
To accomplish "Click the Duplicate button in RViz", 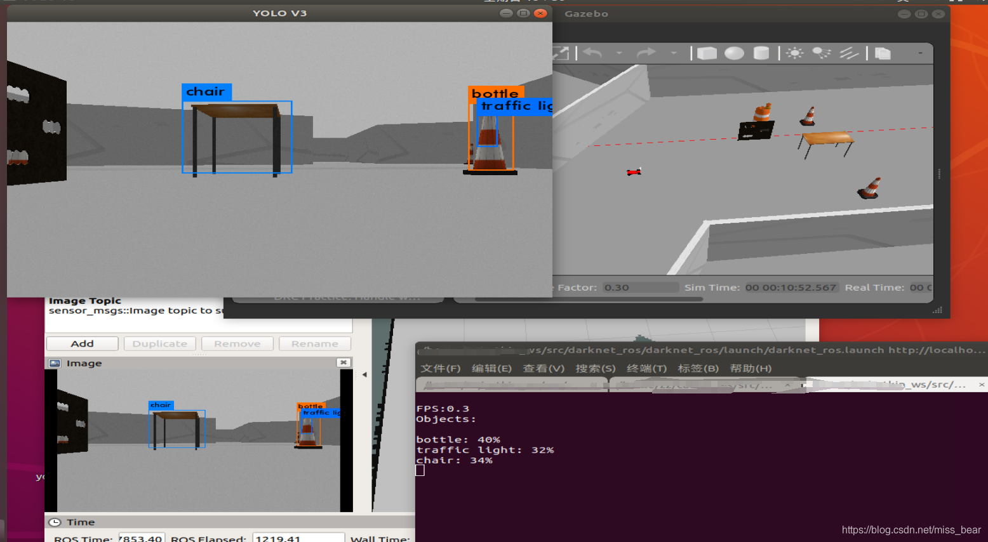I will (x=159, y=343).
